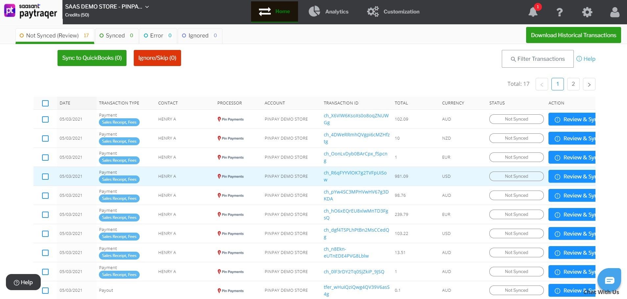Click Pin Payments logo in 103.22 row

pyautogui.click(x=231, y=234)
